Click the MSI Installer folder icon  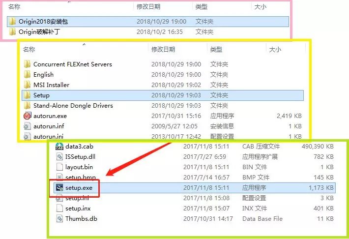(27, 85)
